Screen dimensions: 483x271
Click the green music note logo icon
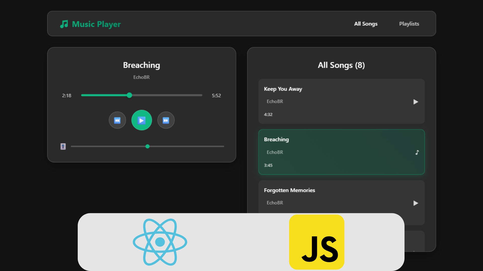(x=64, y=24)
